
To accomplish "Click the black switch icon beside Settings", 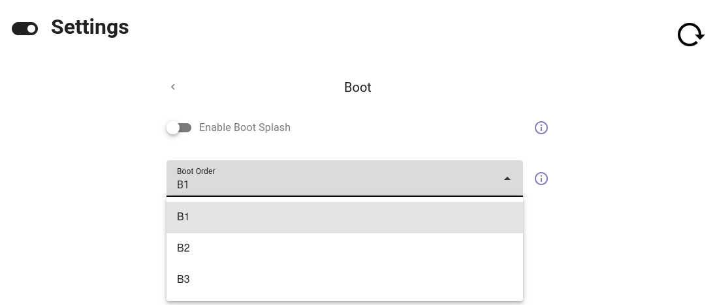I will 25,29.
